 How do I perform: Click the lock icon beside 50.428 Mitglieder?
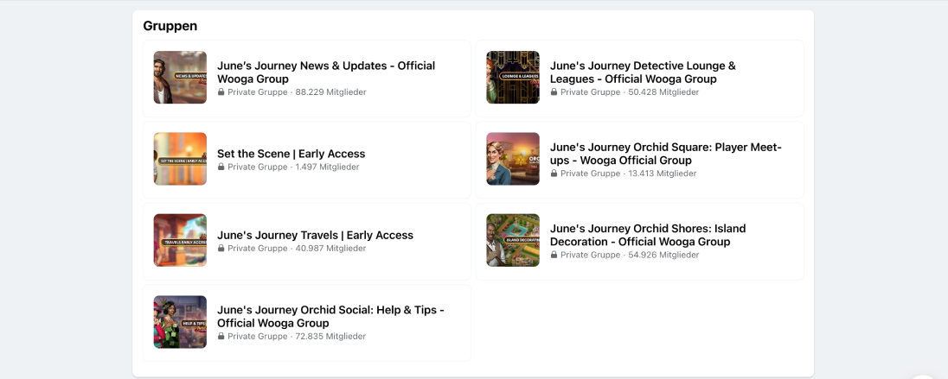(554, 92)
